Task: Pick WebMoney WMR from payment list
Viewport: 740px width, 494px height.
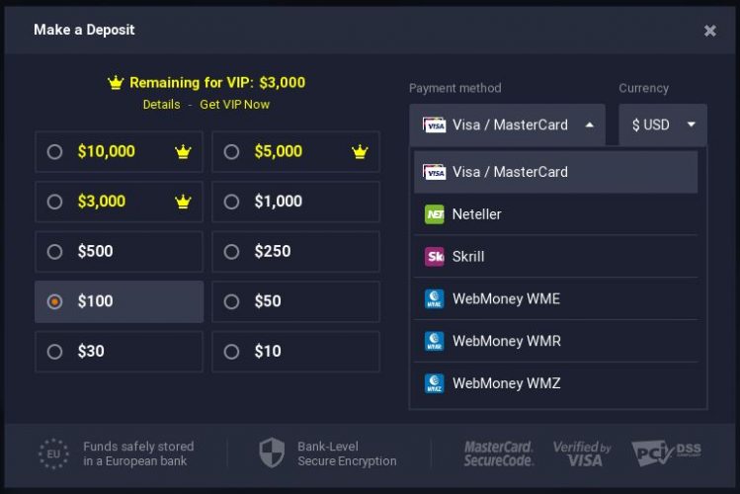Action: click(555, 341)
